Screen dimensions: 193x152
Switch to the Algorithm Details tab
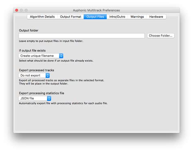tap(42, 17)
